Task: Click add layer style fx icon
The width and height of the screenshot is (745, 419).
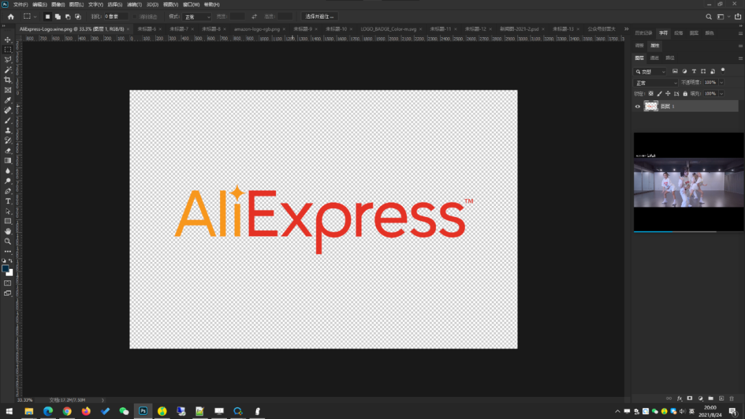Action: click(x=679, y=398)
